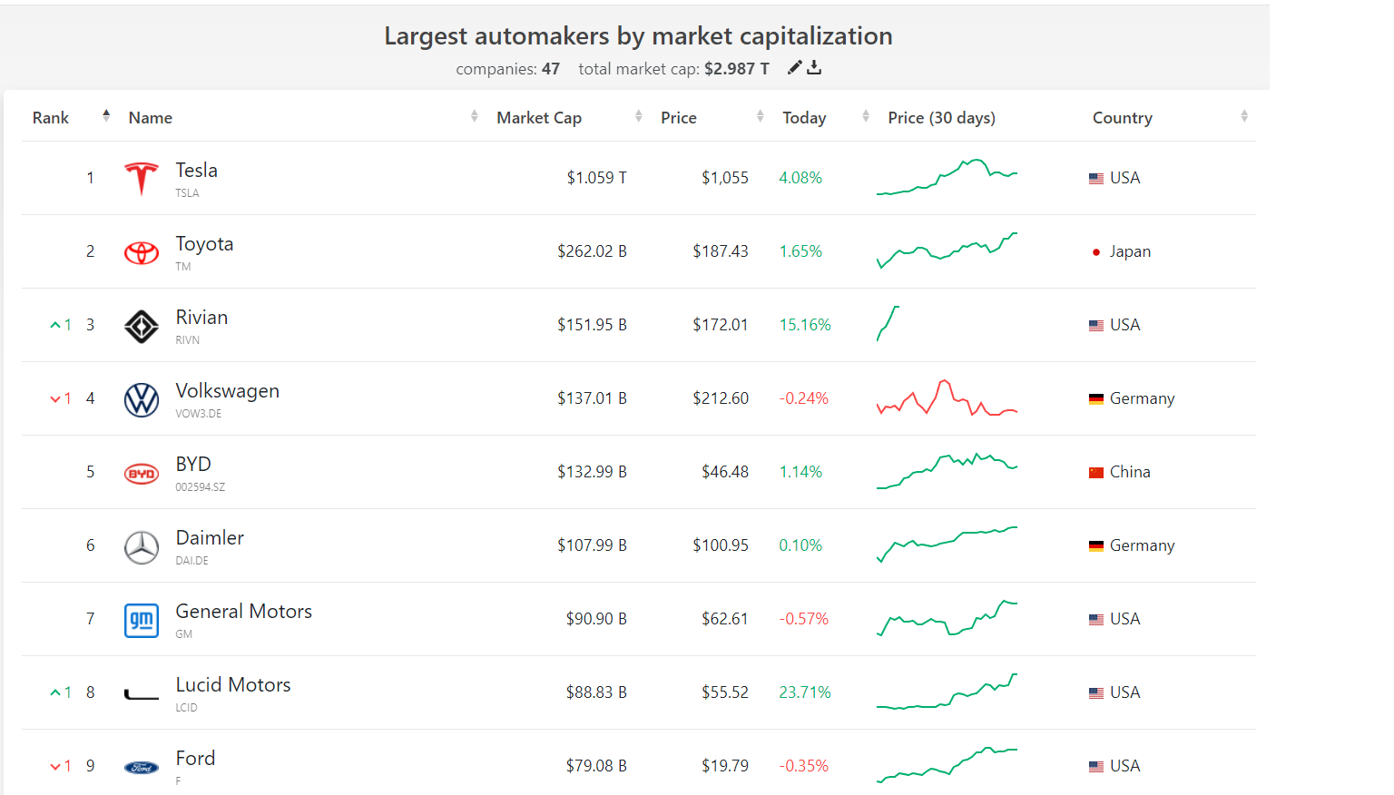Image resolution: width=1394 pixels, height=795 pixels.
Task: Click the Price column header
Action: pyautogui.click(x=679, y=118)
